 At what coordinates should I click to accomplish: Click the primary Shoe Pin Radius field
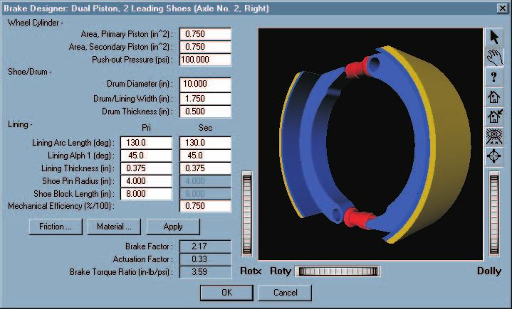pyautogui.click(x=146, y=181)
